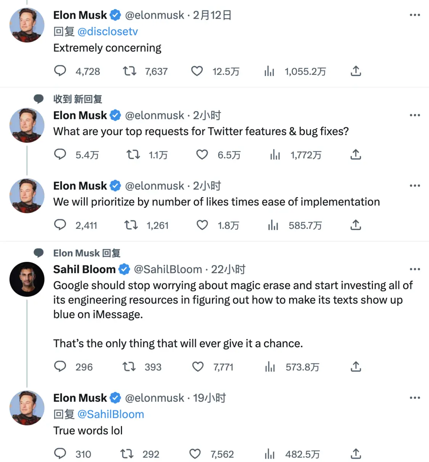View analytics of prioritize by likes tweet
The height and width of the screenshot is (462, 429).
[273, 225]
